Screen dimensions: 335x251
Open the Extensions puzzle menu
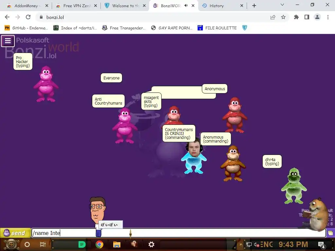[x=296, y=17]
